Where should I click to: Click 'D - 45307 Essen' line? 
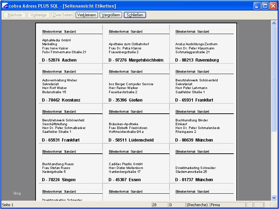click(125, 180)
